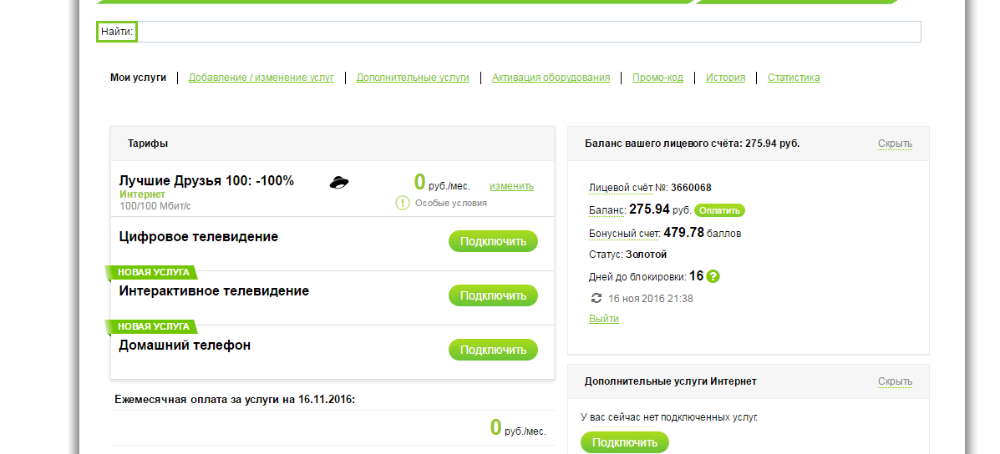Select the Промо-код tab
The image size is (1000, 454).
(x=657, y=78)
